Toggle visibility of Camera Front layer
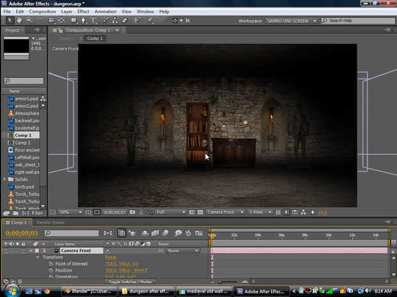Viewport: 397px width, 297px height. pyautogui.click(x=6, y=251)
